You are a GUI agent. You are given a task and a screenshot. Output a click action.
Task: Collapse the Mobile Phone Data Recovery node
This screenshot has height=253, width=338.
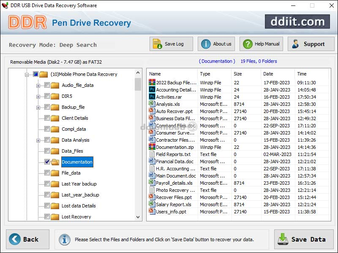pyautogui.click(x=27, y=75)
